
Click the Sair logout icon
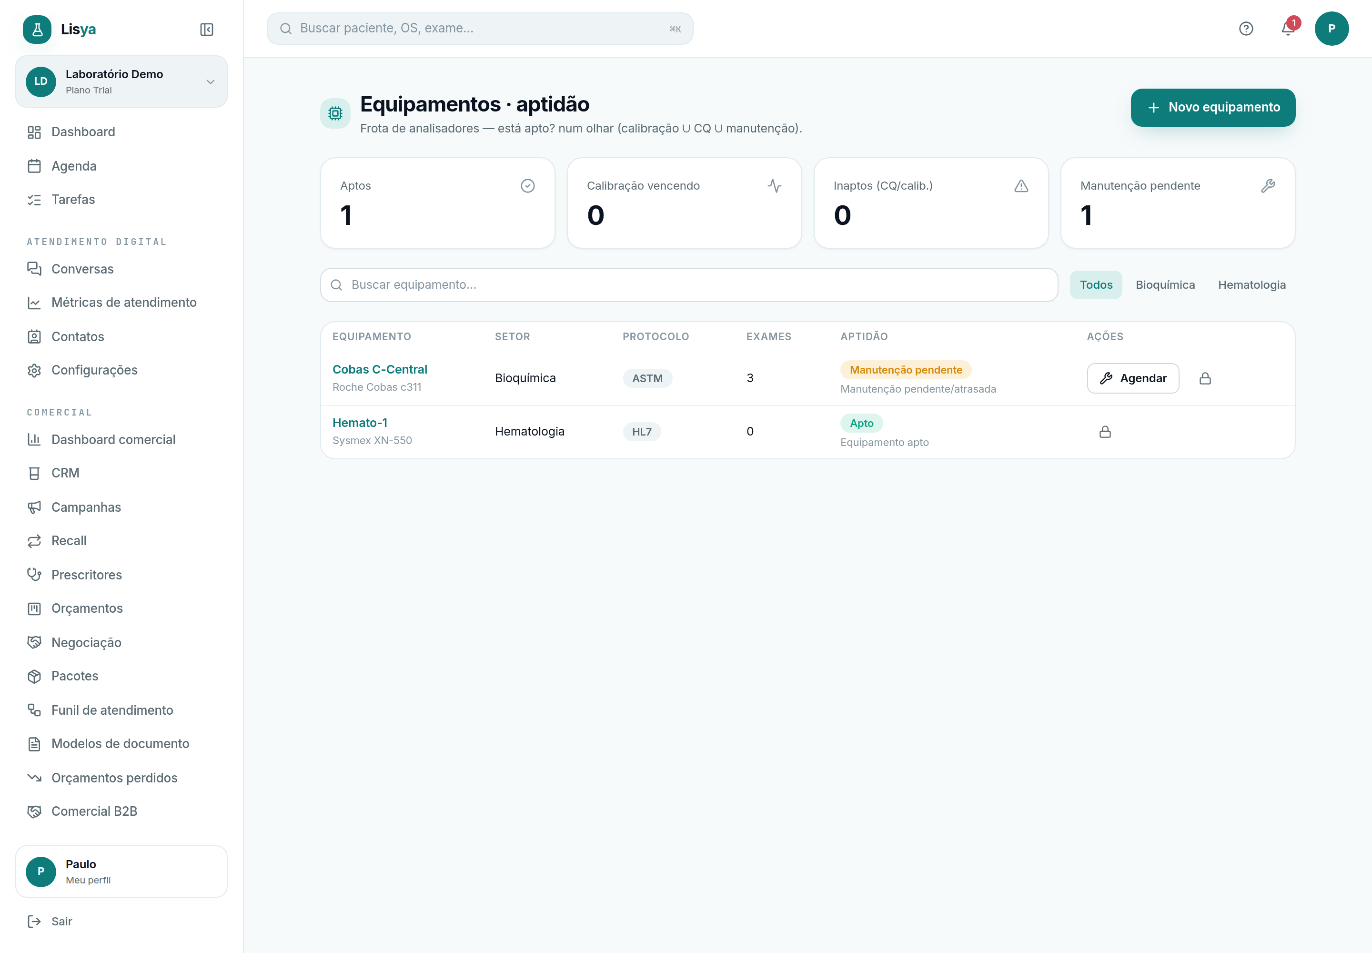34,922
